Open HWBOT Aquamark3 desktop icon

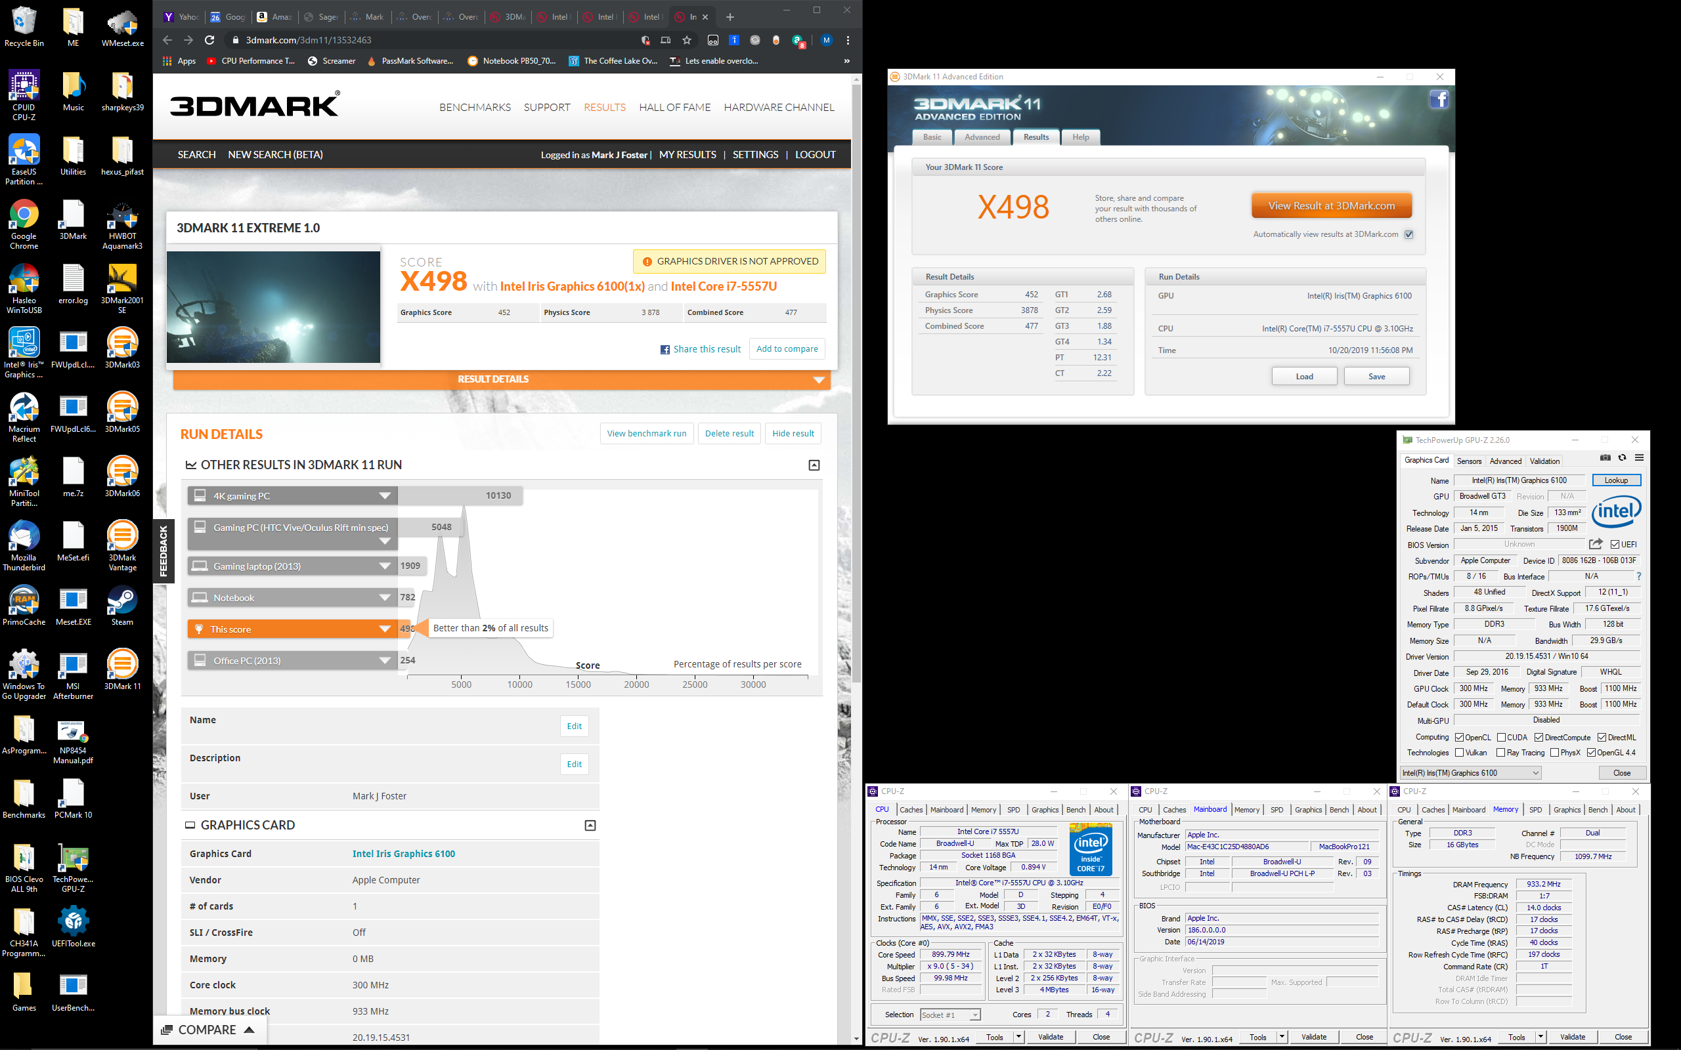[x=122, y=225]
